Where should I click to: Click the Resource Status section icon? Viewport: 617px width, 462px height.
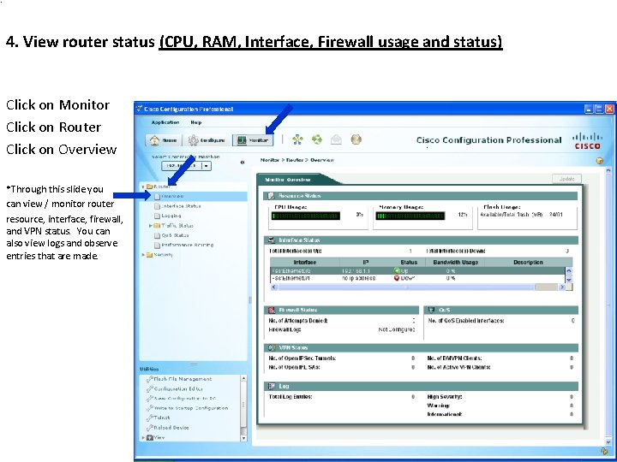pos(272,196)
